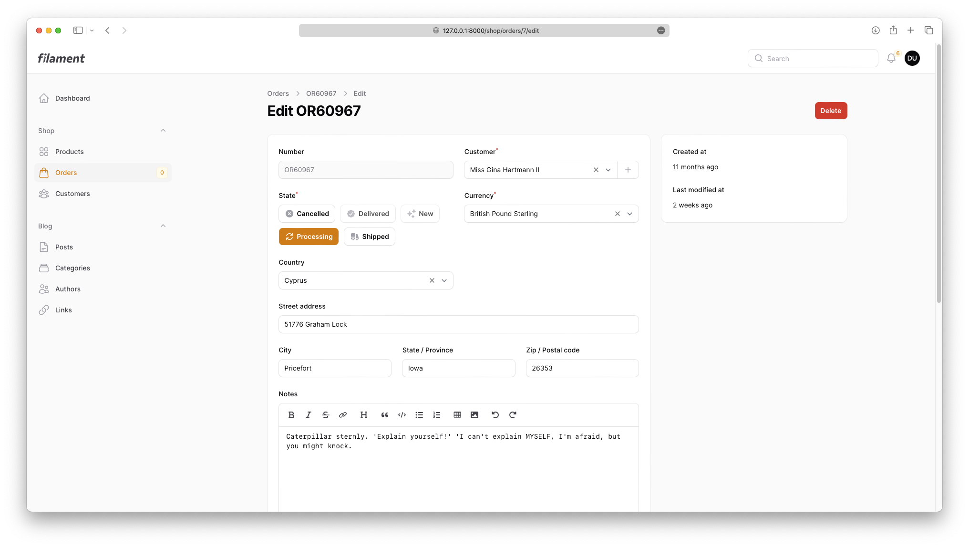Click the blockquote icon in toolbar

tap(385, 415)
